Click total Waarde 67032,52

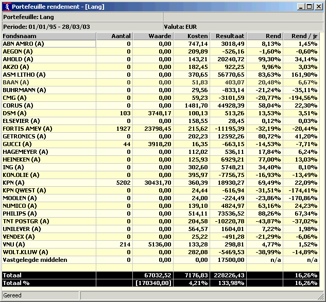click(x=158, y=275)
